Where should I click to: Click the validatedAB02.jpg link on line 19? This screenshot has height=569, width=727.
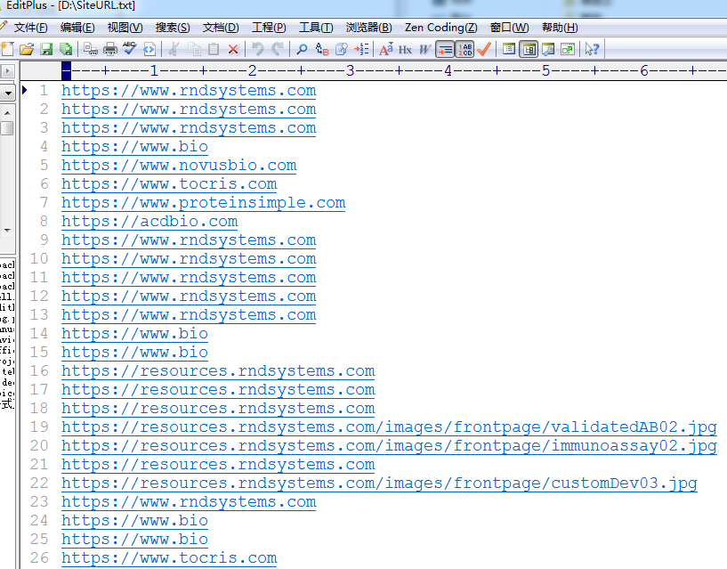[389, 427]
